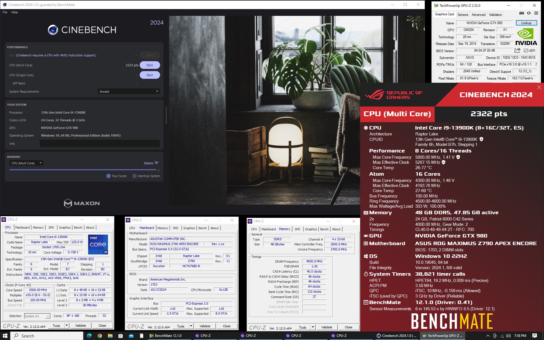Start the CPU (Single Core) benchmark
Screen dimensions: 544x340
(x=150, y=75)
